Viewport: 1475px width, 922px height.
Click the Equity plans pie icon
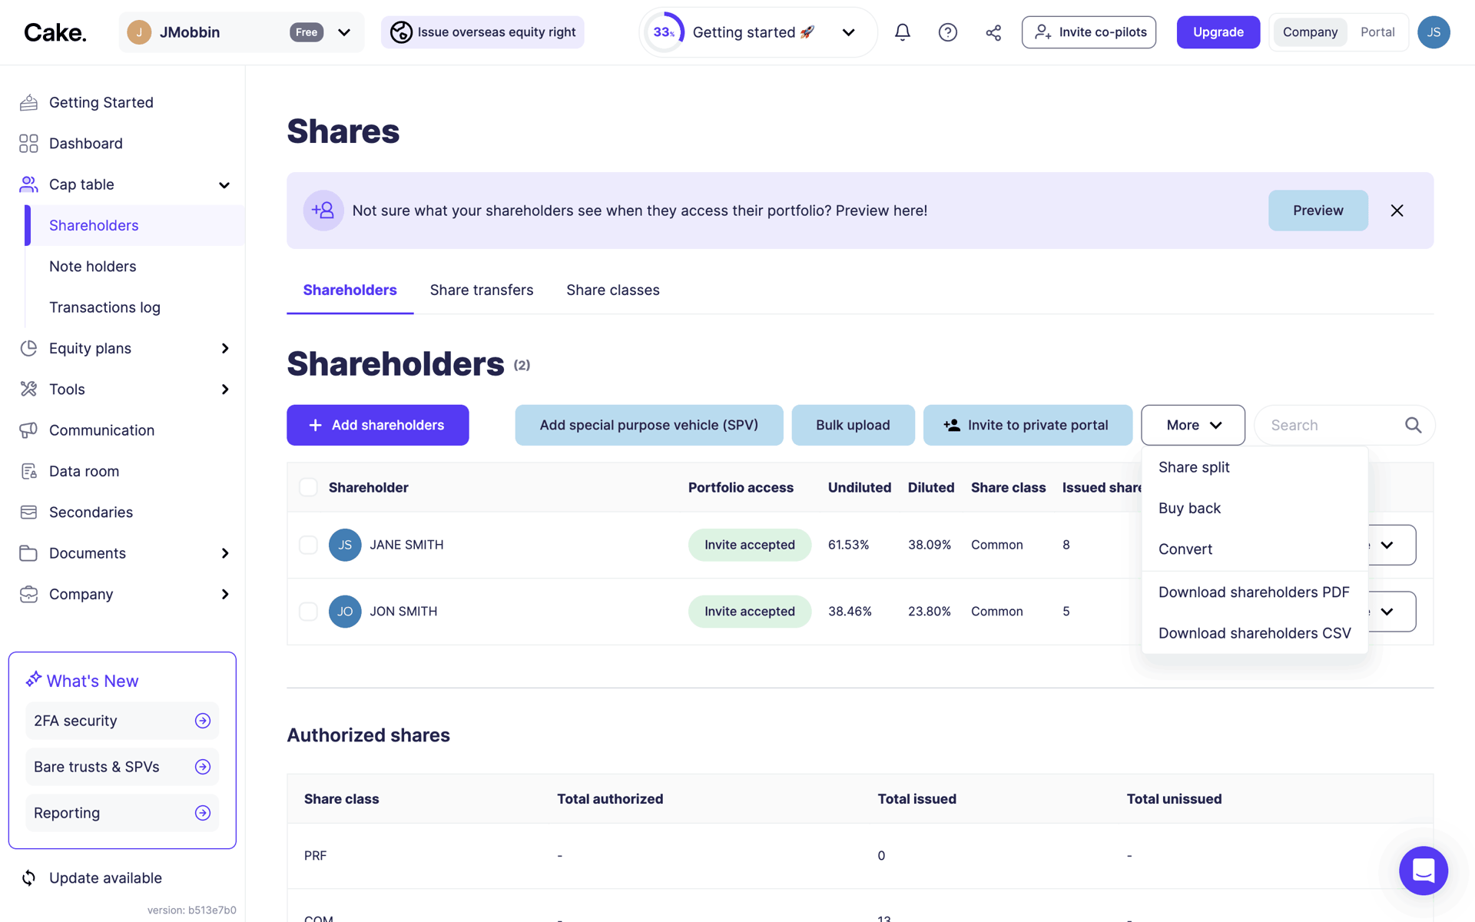pos(28,348)
